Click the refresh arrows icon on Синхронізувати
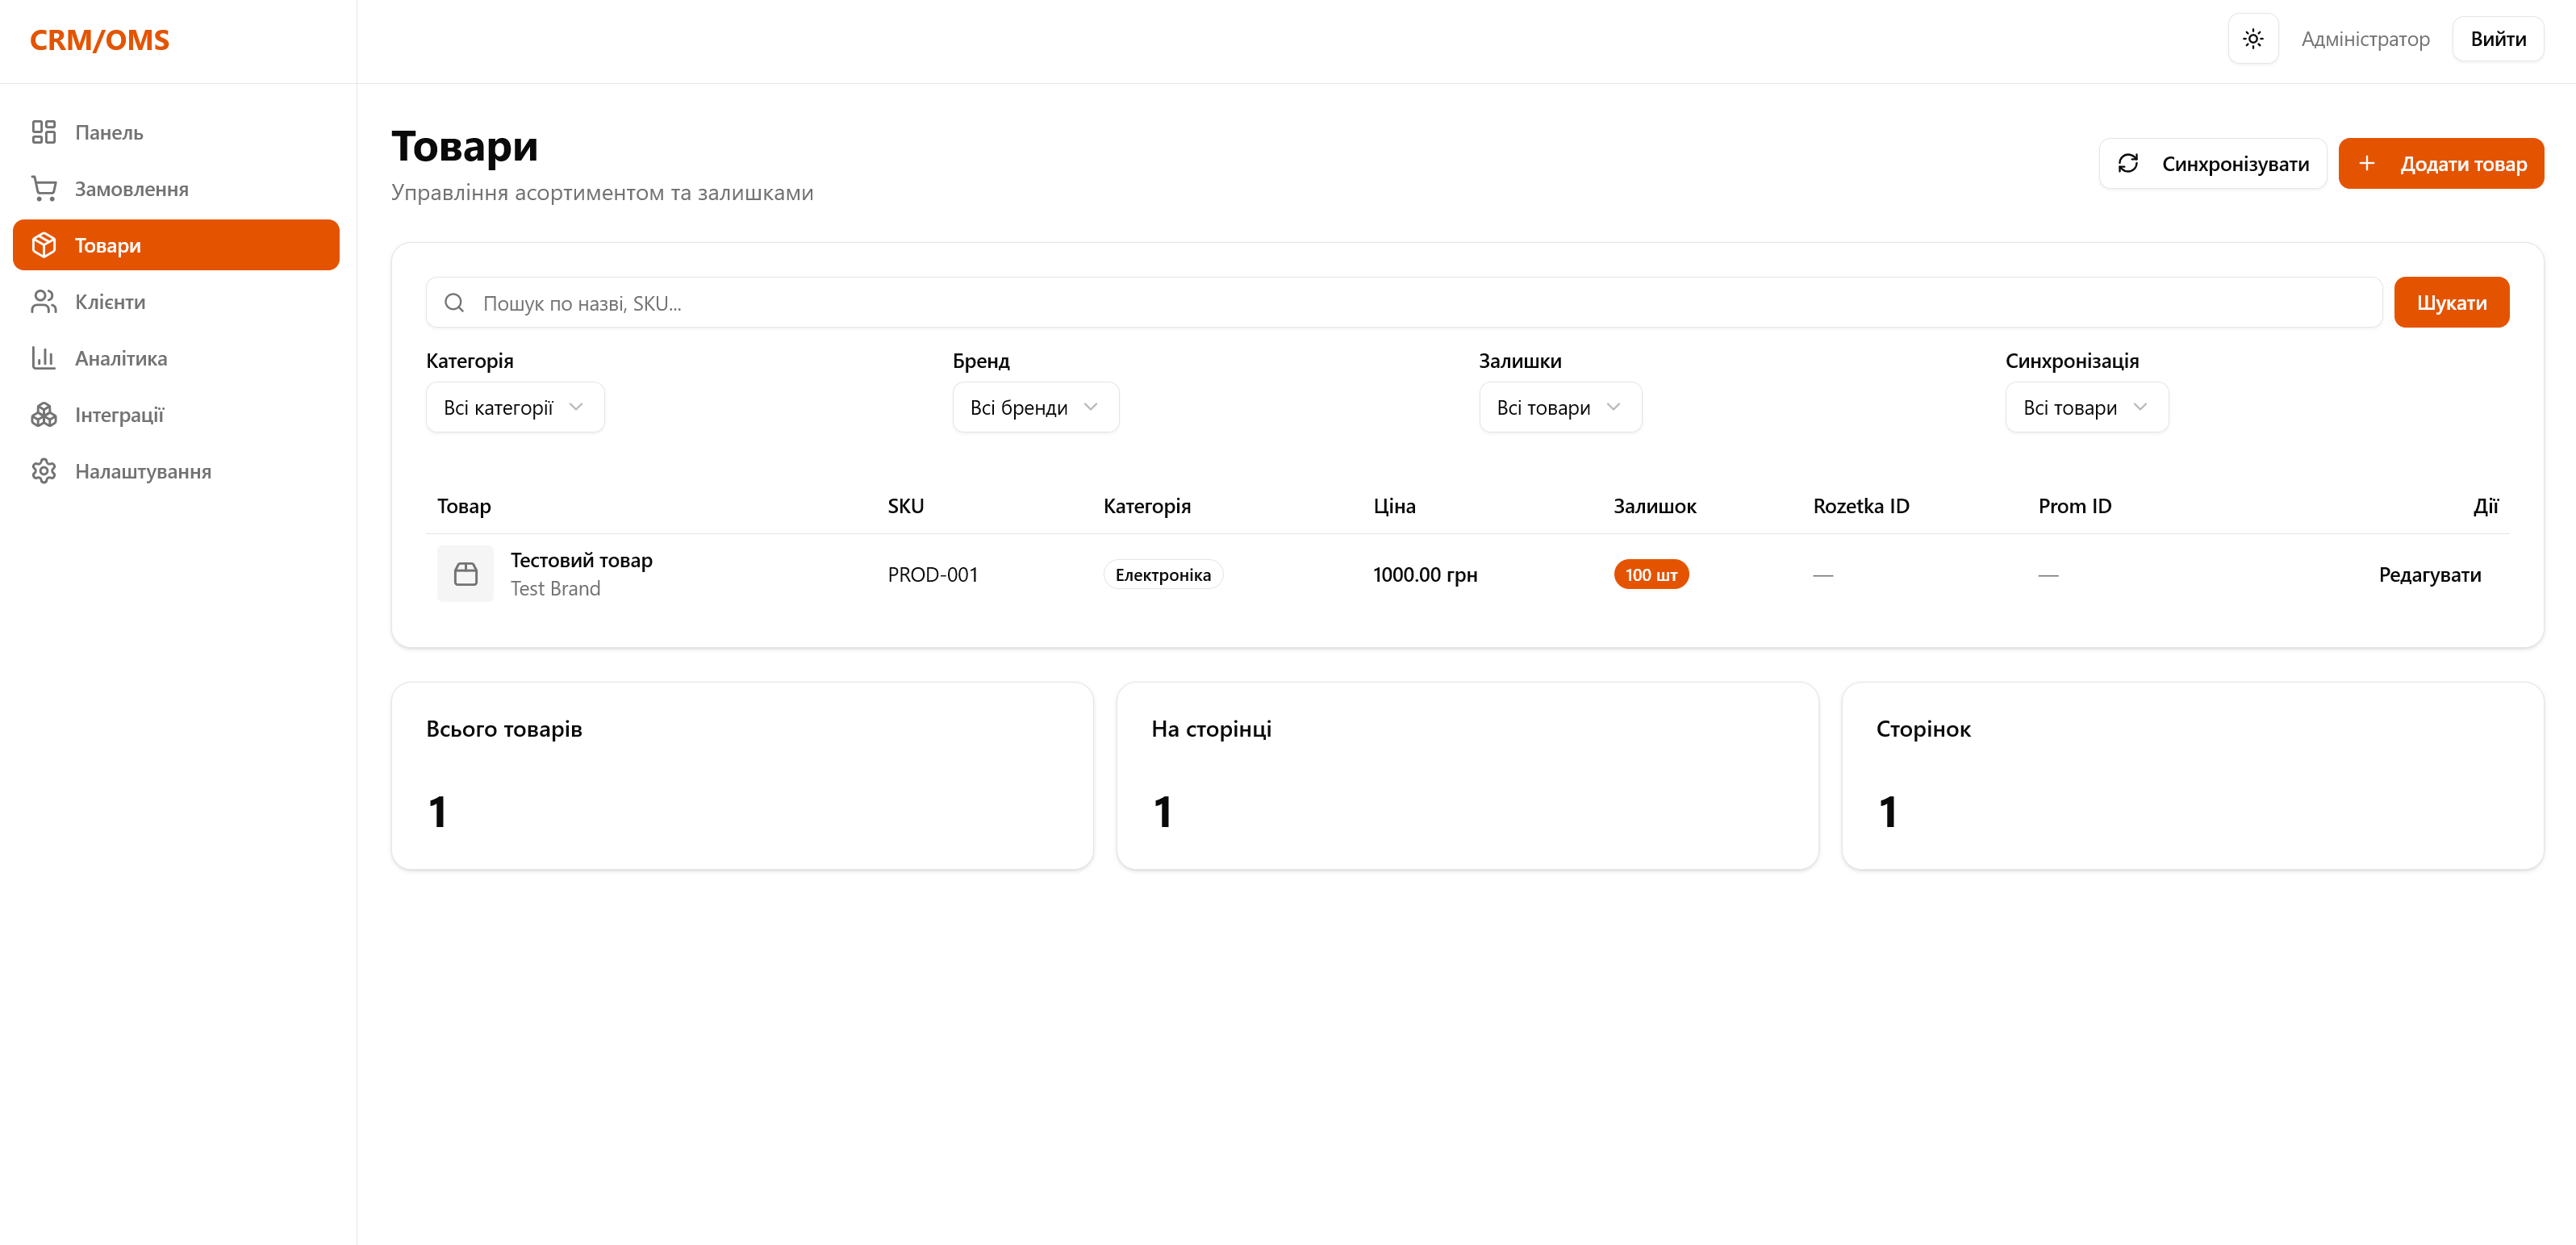Image resolution: width=2576 pixels, height=1245 pixels. [x=2128, y=163]
